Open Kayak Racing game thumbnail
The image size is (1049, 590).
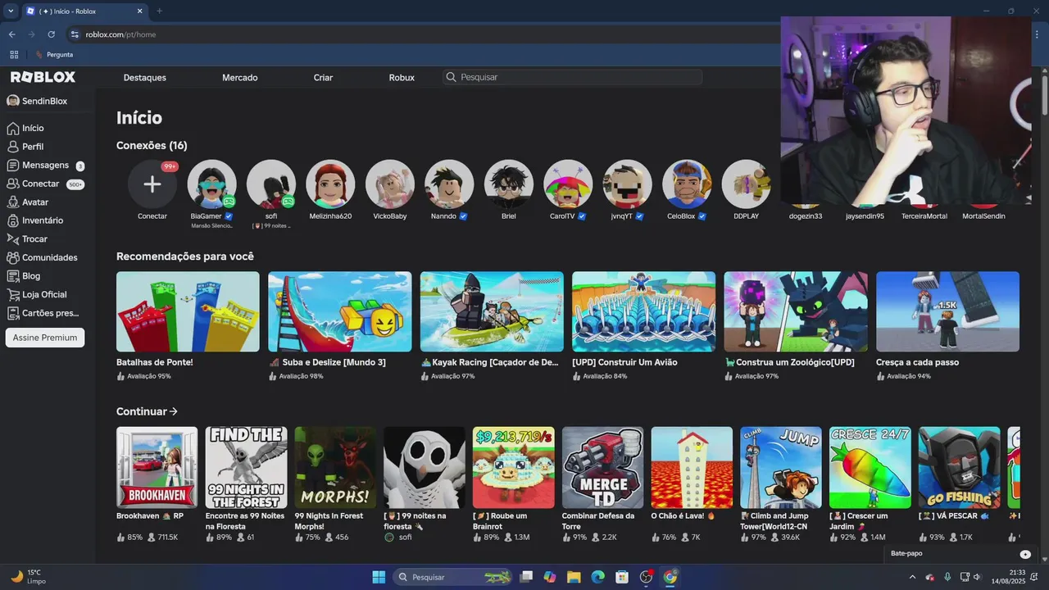(492, 311)
